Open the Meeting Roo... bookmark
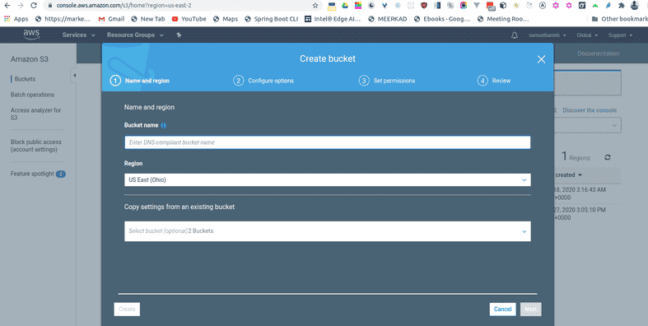Screen dimensions: 648x326 click(502, 19)
